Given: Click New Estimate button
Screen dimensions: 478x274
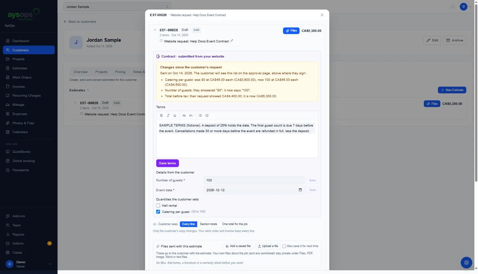Looking at the screenshot, I should (452, 90).
